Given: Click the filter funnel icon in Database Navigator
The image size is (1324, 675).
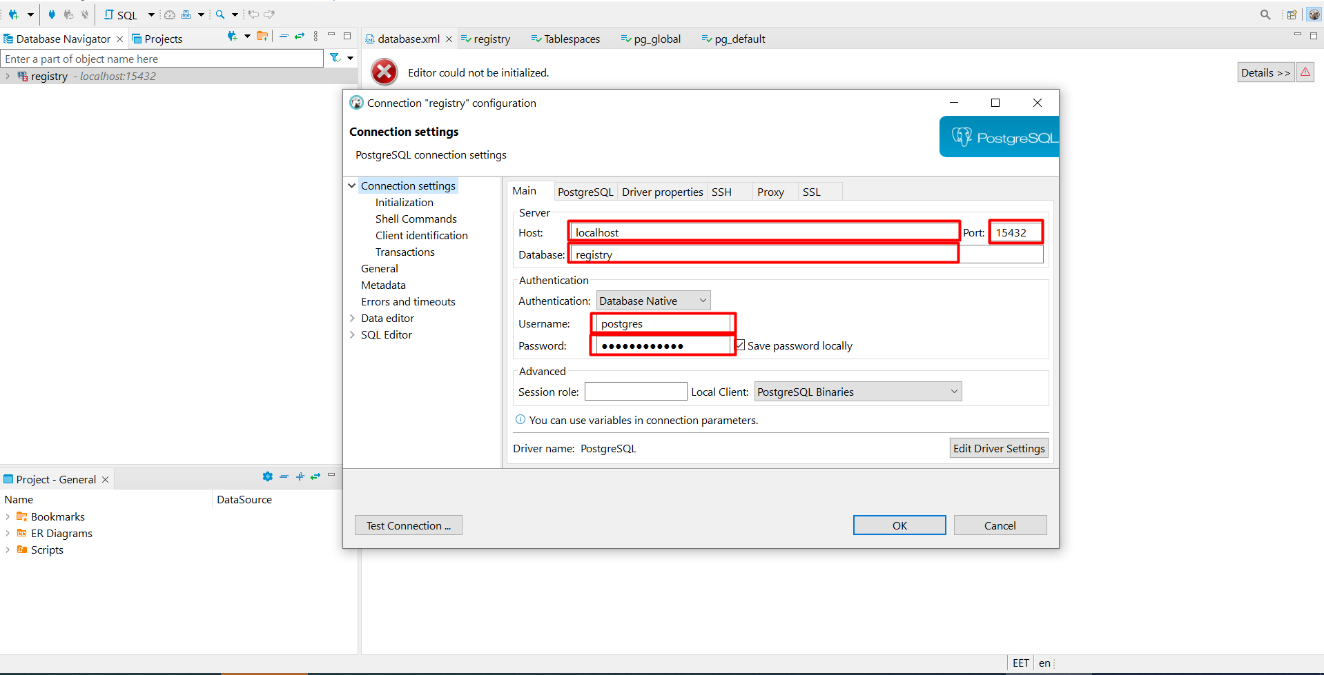Looking at the screenshot, I should pos(335,58).
